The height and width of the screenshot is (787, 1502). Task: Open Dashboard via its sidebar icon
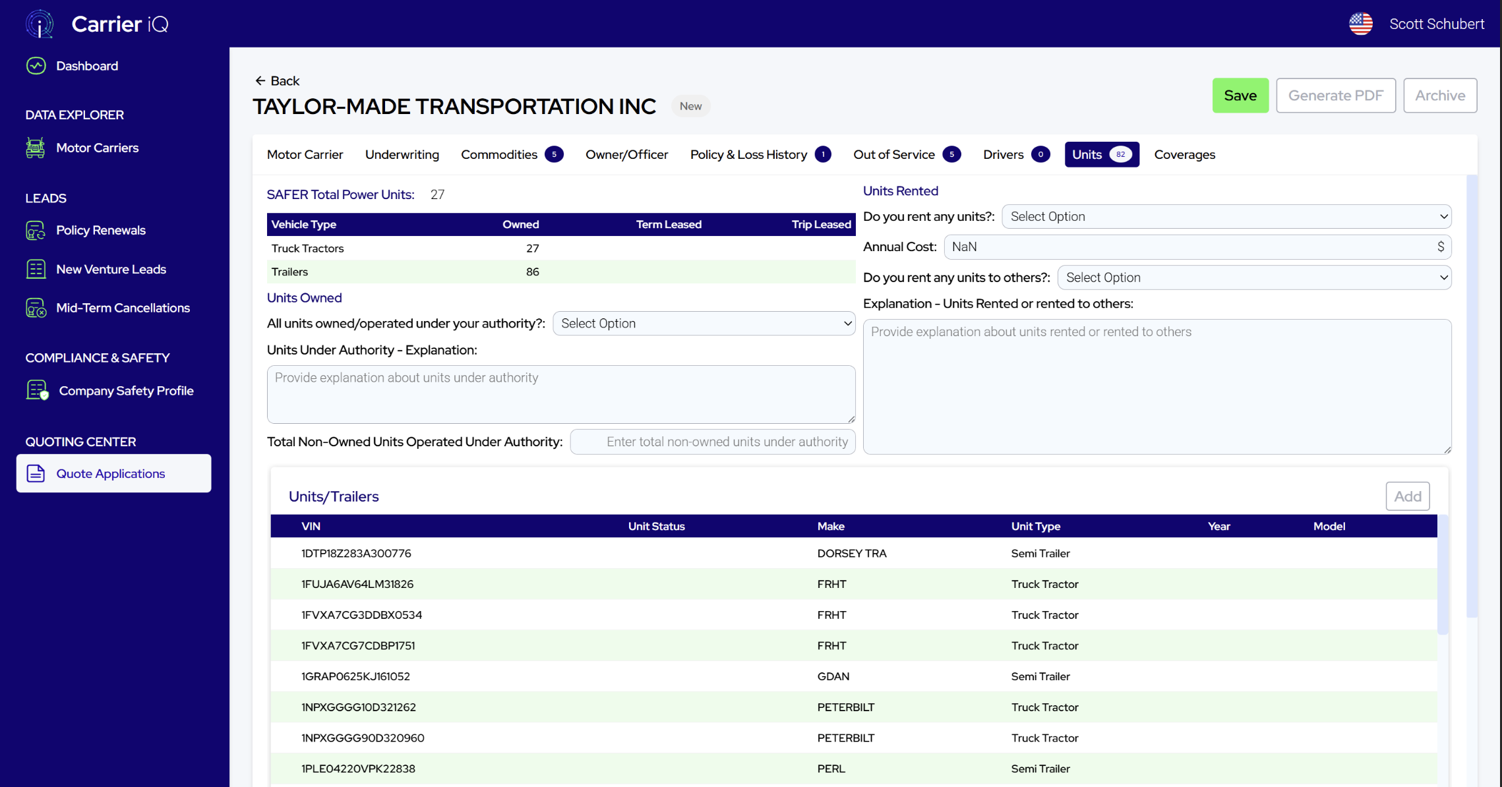[x=36, y=66]
